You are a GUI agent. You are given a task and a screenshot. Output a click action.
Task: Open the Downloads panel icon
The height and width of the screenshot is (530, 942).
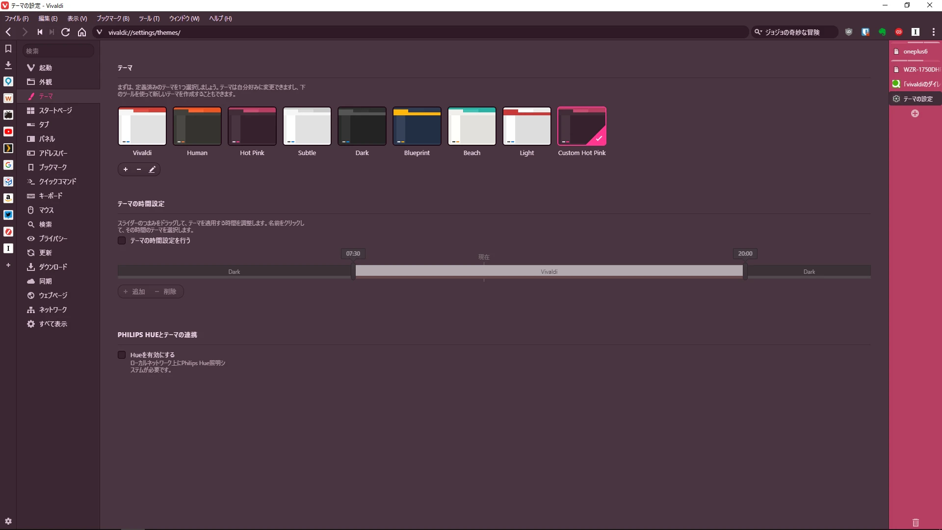click(x=8, y=65)
